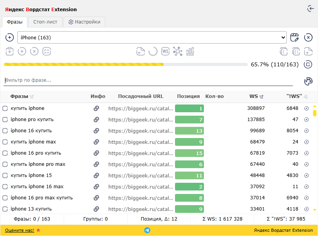318x236 pixels.
Task: Open the bar chart statistics icon
Action: [x=190, y=51]
